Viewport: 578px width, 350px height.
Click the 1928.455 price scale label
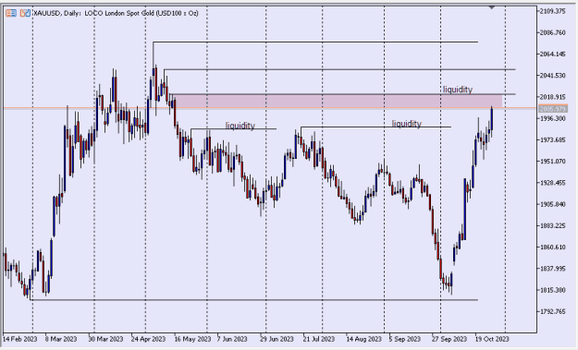552,183
